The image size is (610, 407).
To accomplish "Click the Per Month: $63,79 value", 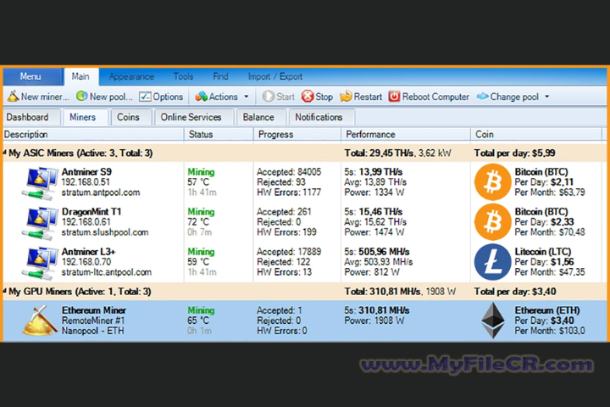I will [x=550, y=192].
